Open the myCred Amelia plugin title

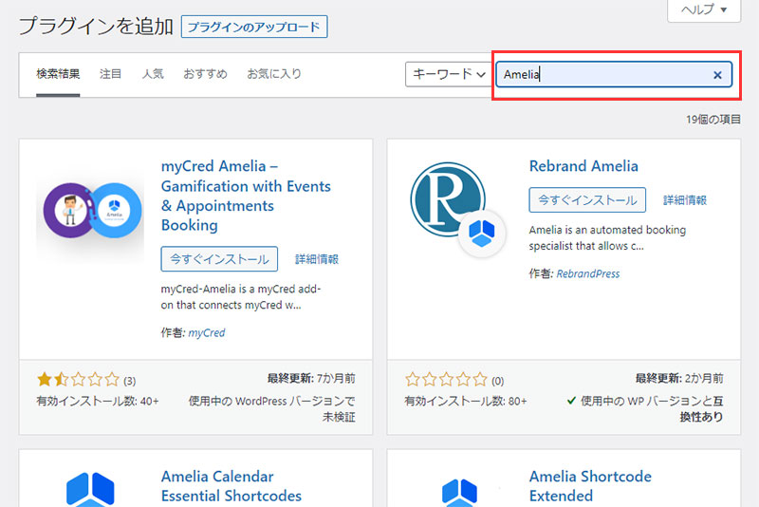pyautogui.click(x=246, y=196)
